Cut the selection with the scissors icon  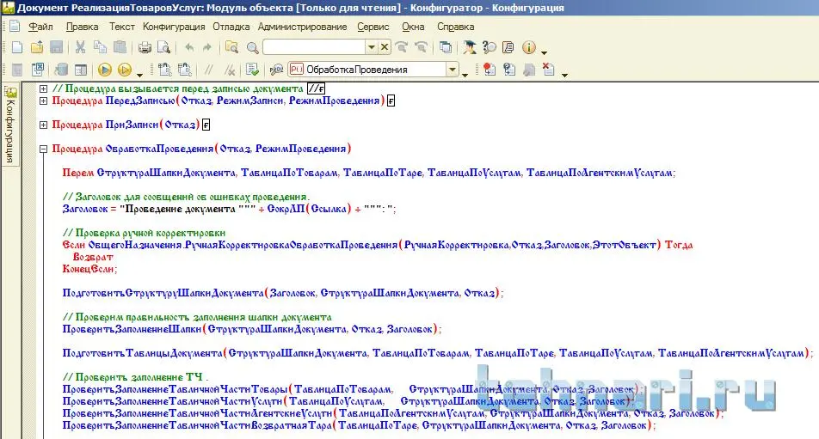click(80, 47)
